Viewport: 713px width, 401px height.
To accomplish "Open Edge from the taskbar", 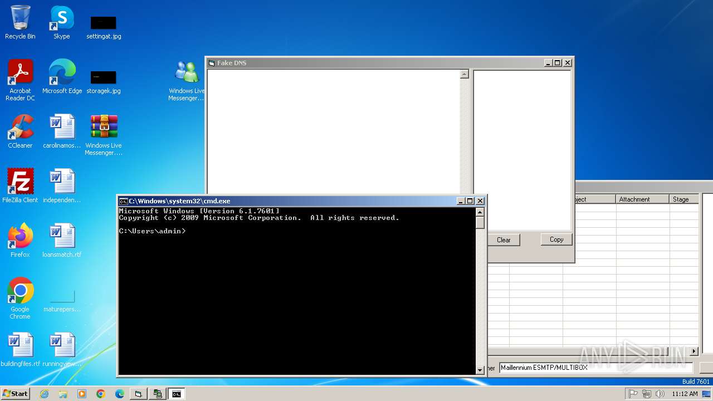I will (120, 394).
